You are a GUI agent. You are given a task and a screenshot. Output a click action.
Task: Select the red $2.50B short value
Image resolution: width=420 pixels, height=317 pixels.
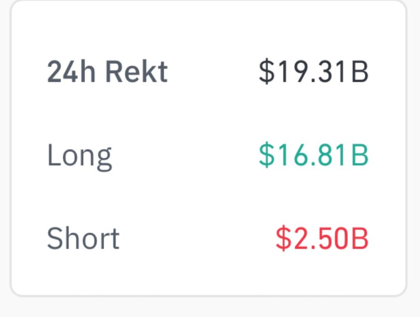[x=322, y=239]
